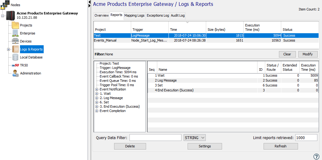Expand the Event Notification node
Image resolution: width=322 pixels, height=160 pixels.
pos(97,89)
